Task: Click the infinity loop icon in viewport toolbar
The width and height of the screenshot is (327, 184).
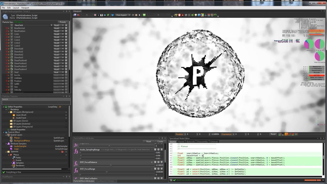Action: pyautogui.click(x=133, y=15)
